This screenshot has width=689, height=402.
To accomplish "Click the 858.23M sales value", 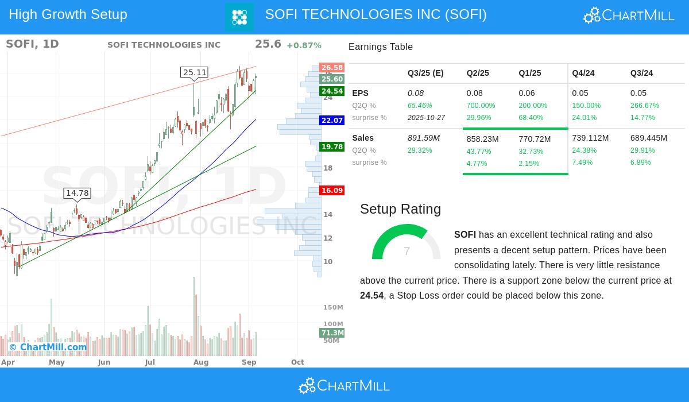I will [x=483, y=139].
